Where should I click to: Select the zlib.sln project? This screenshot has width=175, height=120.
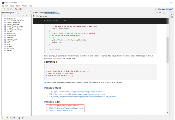point(8,51)
